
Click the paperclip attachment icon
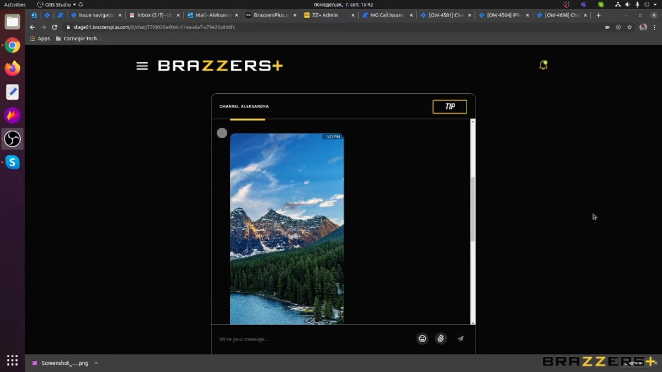point(440,339)
